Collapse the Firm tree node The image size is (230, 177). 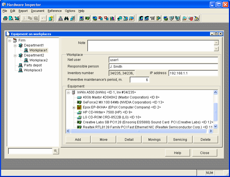point(9,41)
